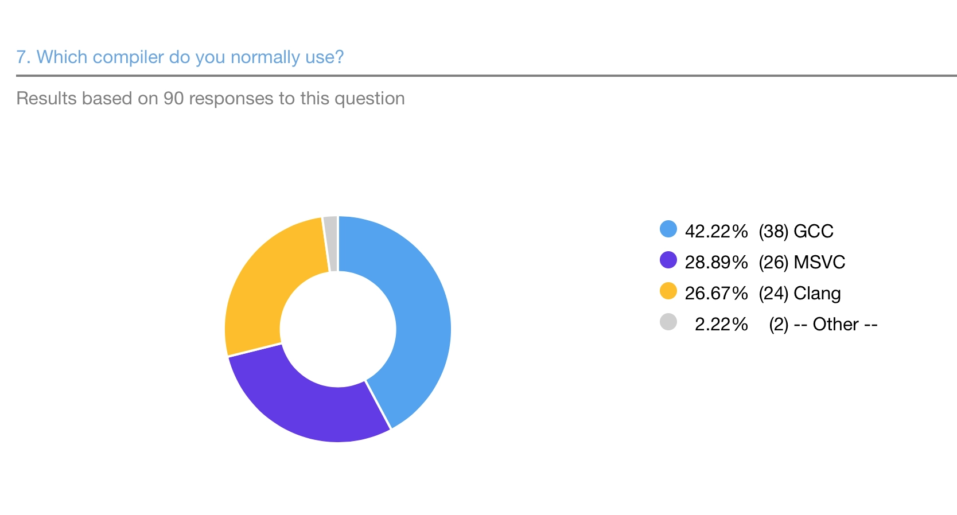
Task: Click the 2.22% percentage value
Action: [721, 324]
